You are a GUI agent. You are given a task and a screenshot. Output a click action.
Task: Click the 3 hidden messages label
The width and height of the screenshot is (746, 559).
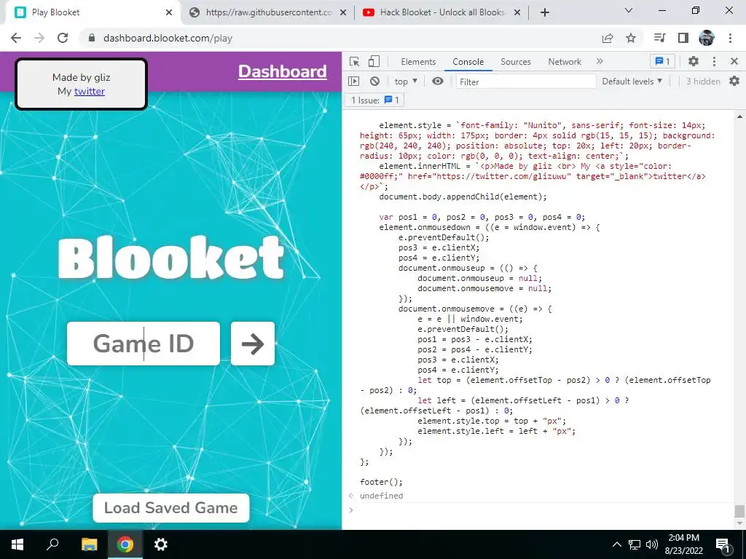[x=703, y=82]
